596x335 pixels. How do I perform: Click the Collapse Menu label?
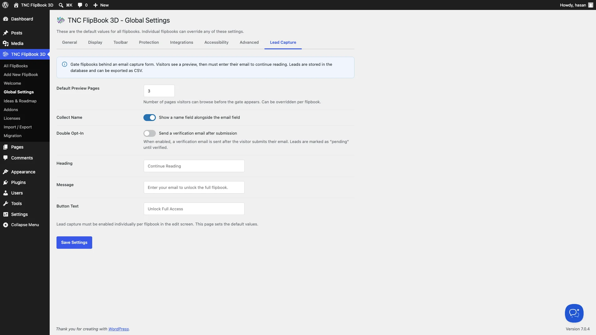pos(25,225)
